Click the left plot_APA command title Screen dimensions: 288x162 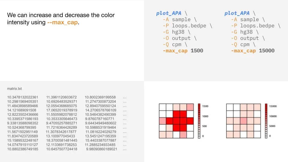point(169,13)
